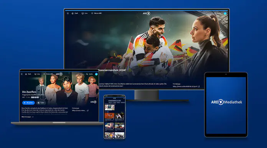Screen dimensions: 267x148
Task: Open Meine ARD in the monitor's navigation
Action: 97,13
